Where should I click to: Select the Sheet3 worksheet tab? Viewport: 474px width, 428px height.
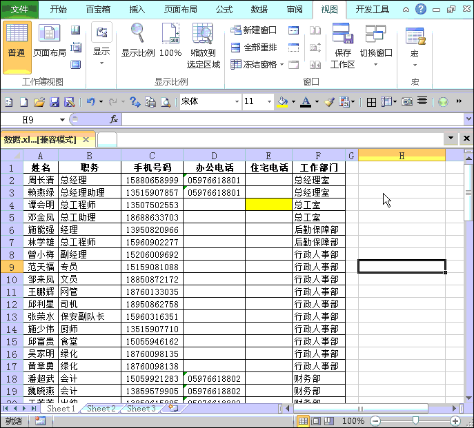(141, 409)
